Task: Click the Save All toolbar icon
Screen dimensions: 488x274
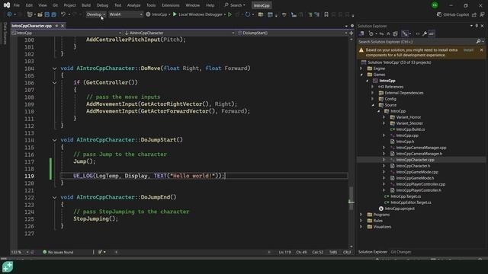Action: 54,14
